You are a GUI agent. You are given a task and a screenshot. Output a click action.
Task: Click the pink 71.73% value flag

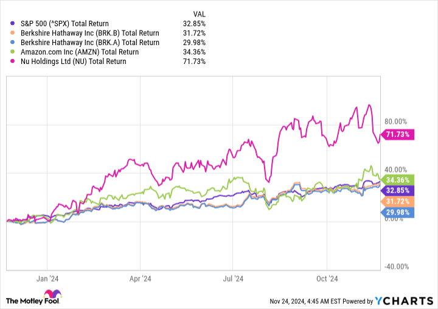[x=397, y=135]
